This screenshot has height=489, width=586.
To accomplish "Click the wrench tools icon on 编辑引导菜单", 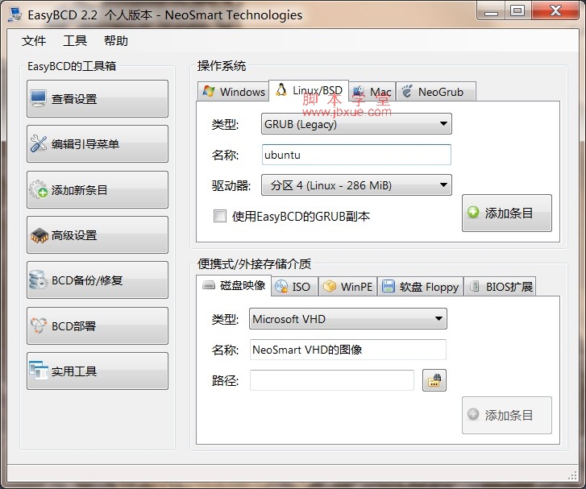I will 39,144.
